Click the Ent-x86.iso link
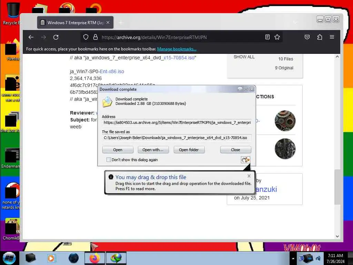The image size is (353, 265). click(112, 71)
